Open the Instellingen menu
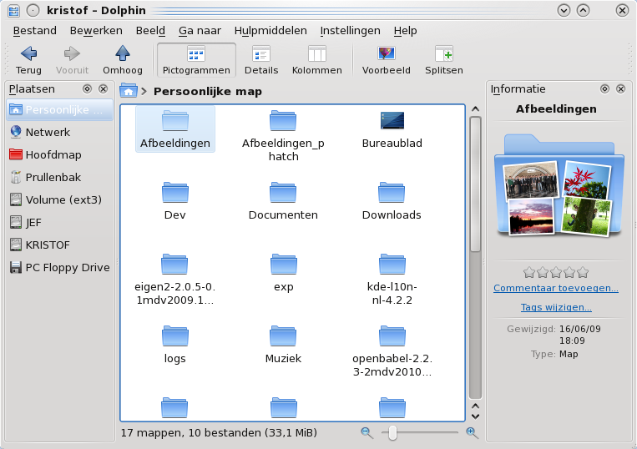 coord(350,30)
